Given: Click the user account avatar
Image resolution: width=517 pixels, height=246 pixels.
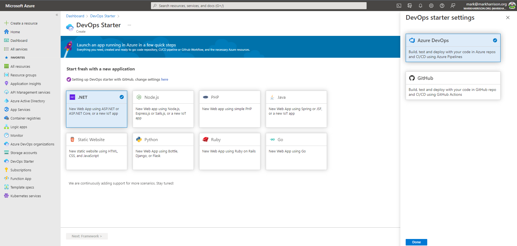Looking at the screenshot, I should pyautogui.click(x=512, y=6).
